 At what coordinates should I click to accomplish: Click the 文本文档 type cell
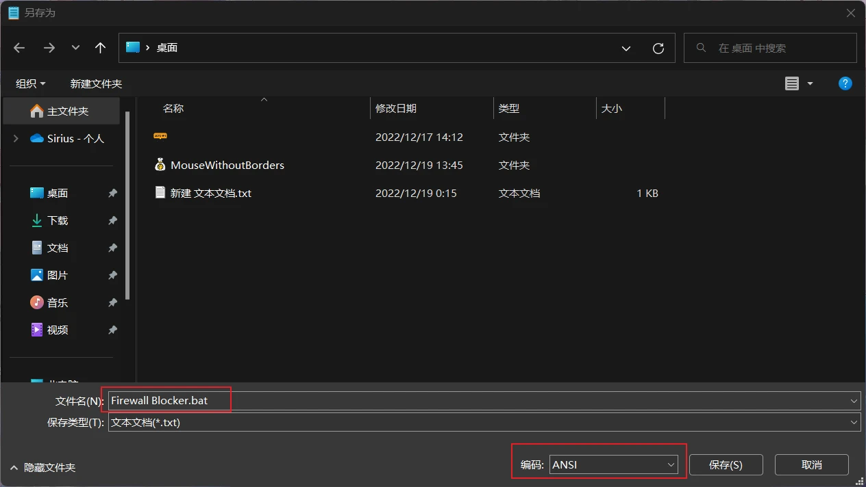(x=519, y=193)
